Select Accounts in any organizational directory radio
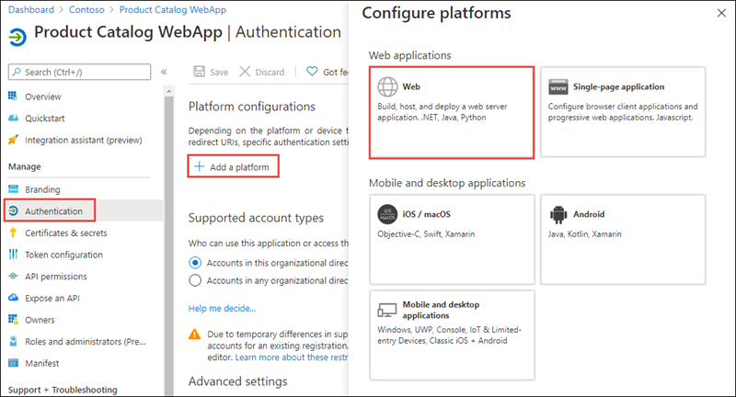 195,280
